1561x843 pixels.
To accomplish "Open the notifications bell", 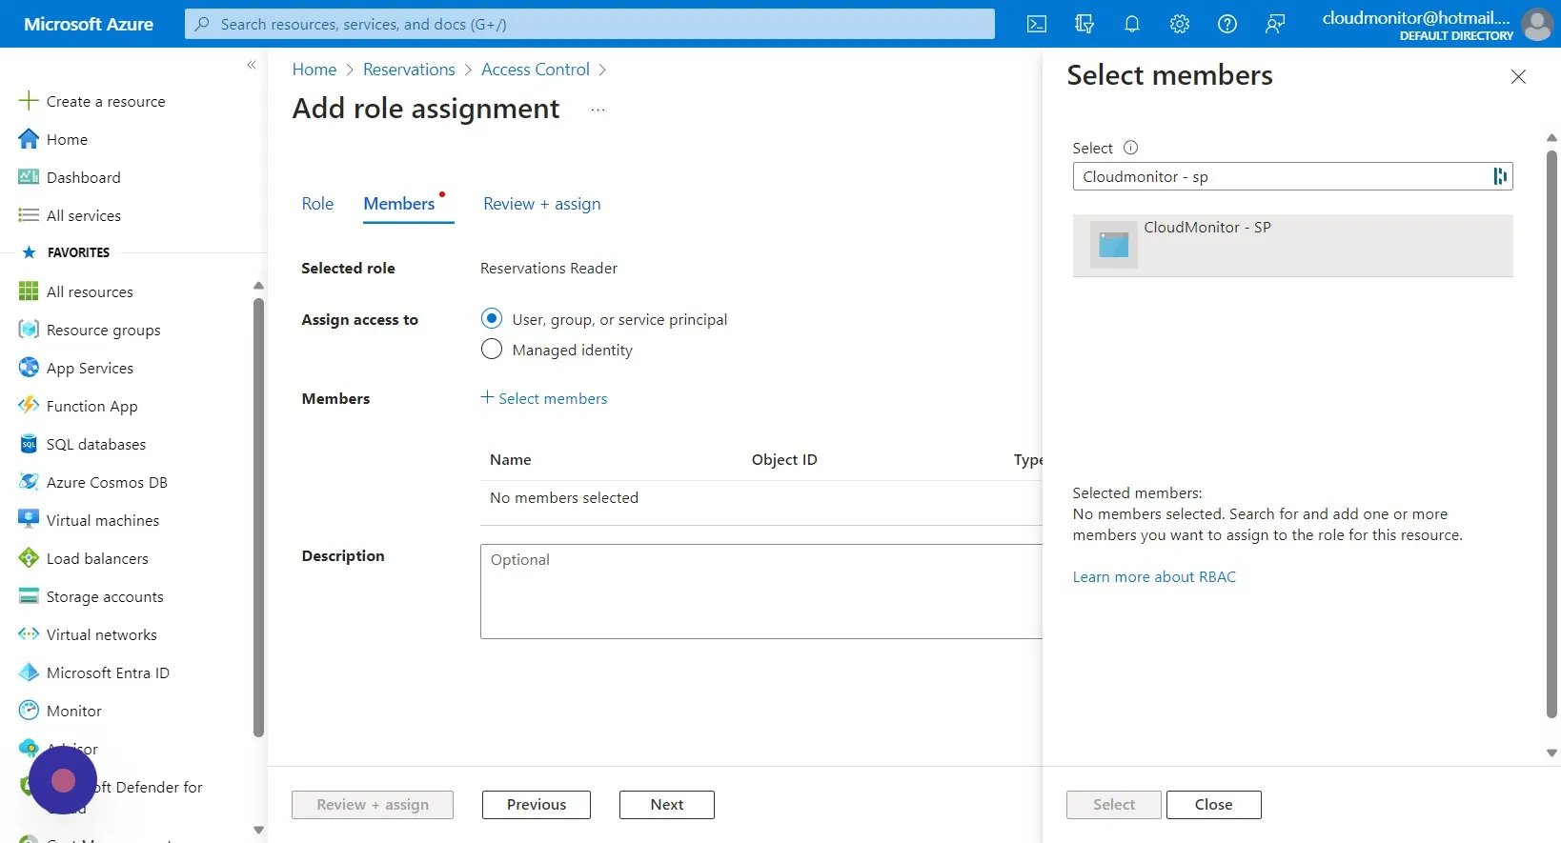I will (x=1132, y=24).
